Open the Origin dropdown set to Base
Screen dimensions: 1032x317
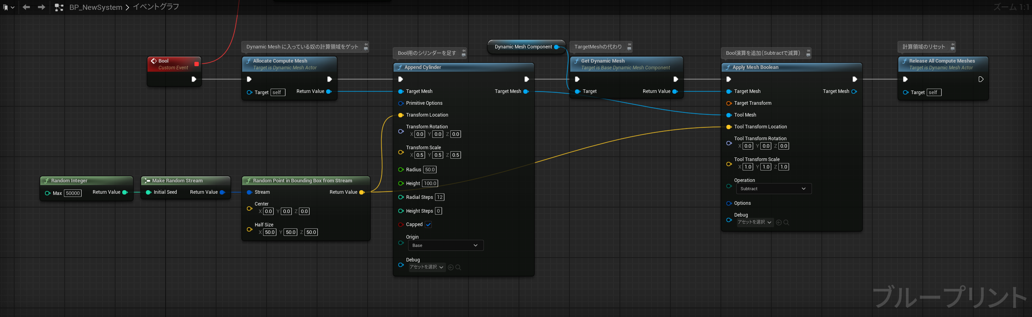(446, 246)
